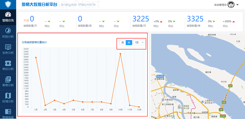
Task: Click 接警数量/季 label
Action: tap(194, 26)
